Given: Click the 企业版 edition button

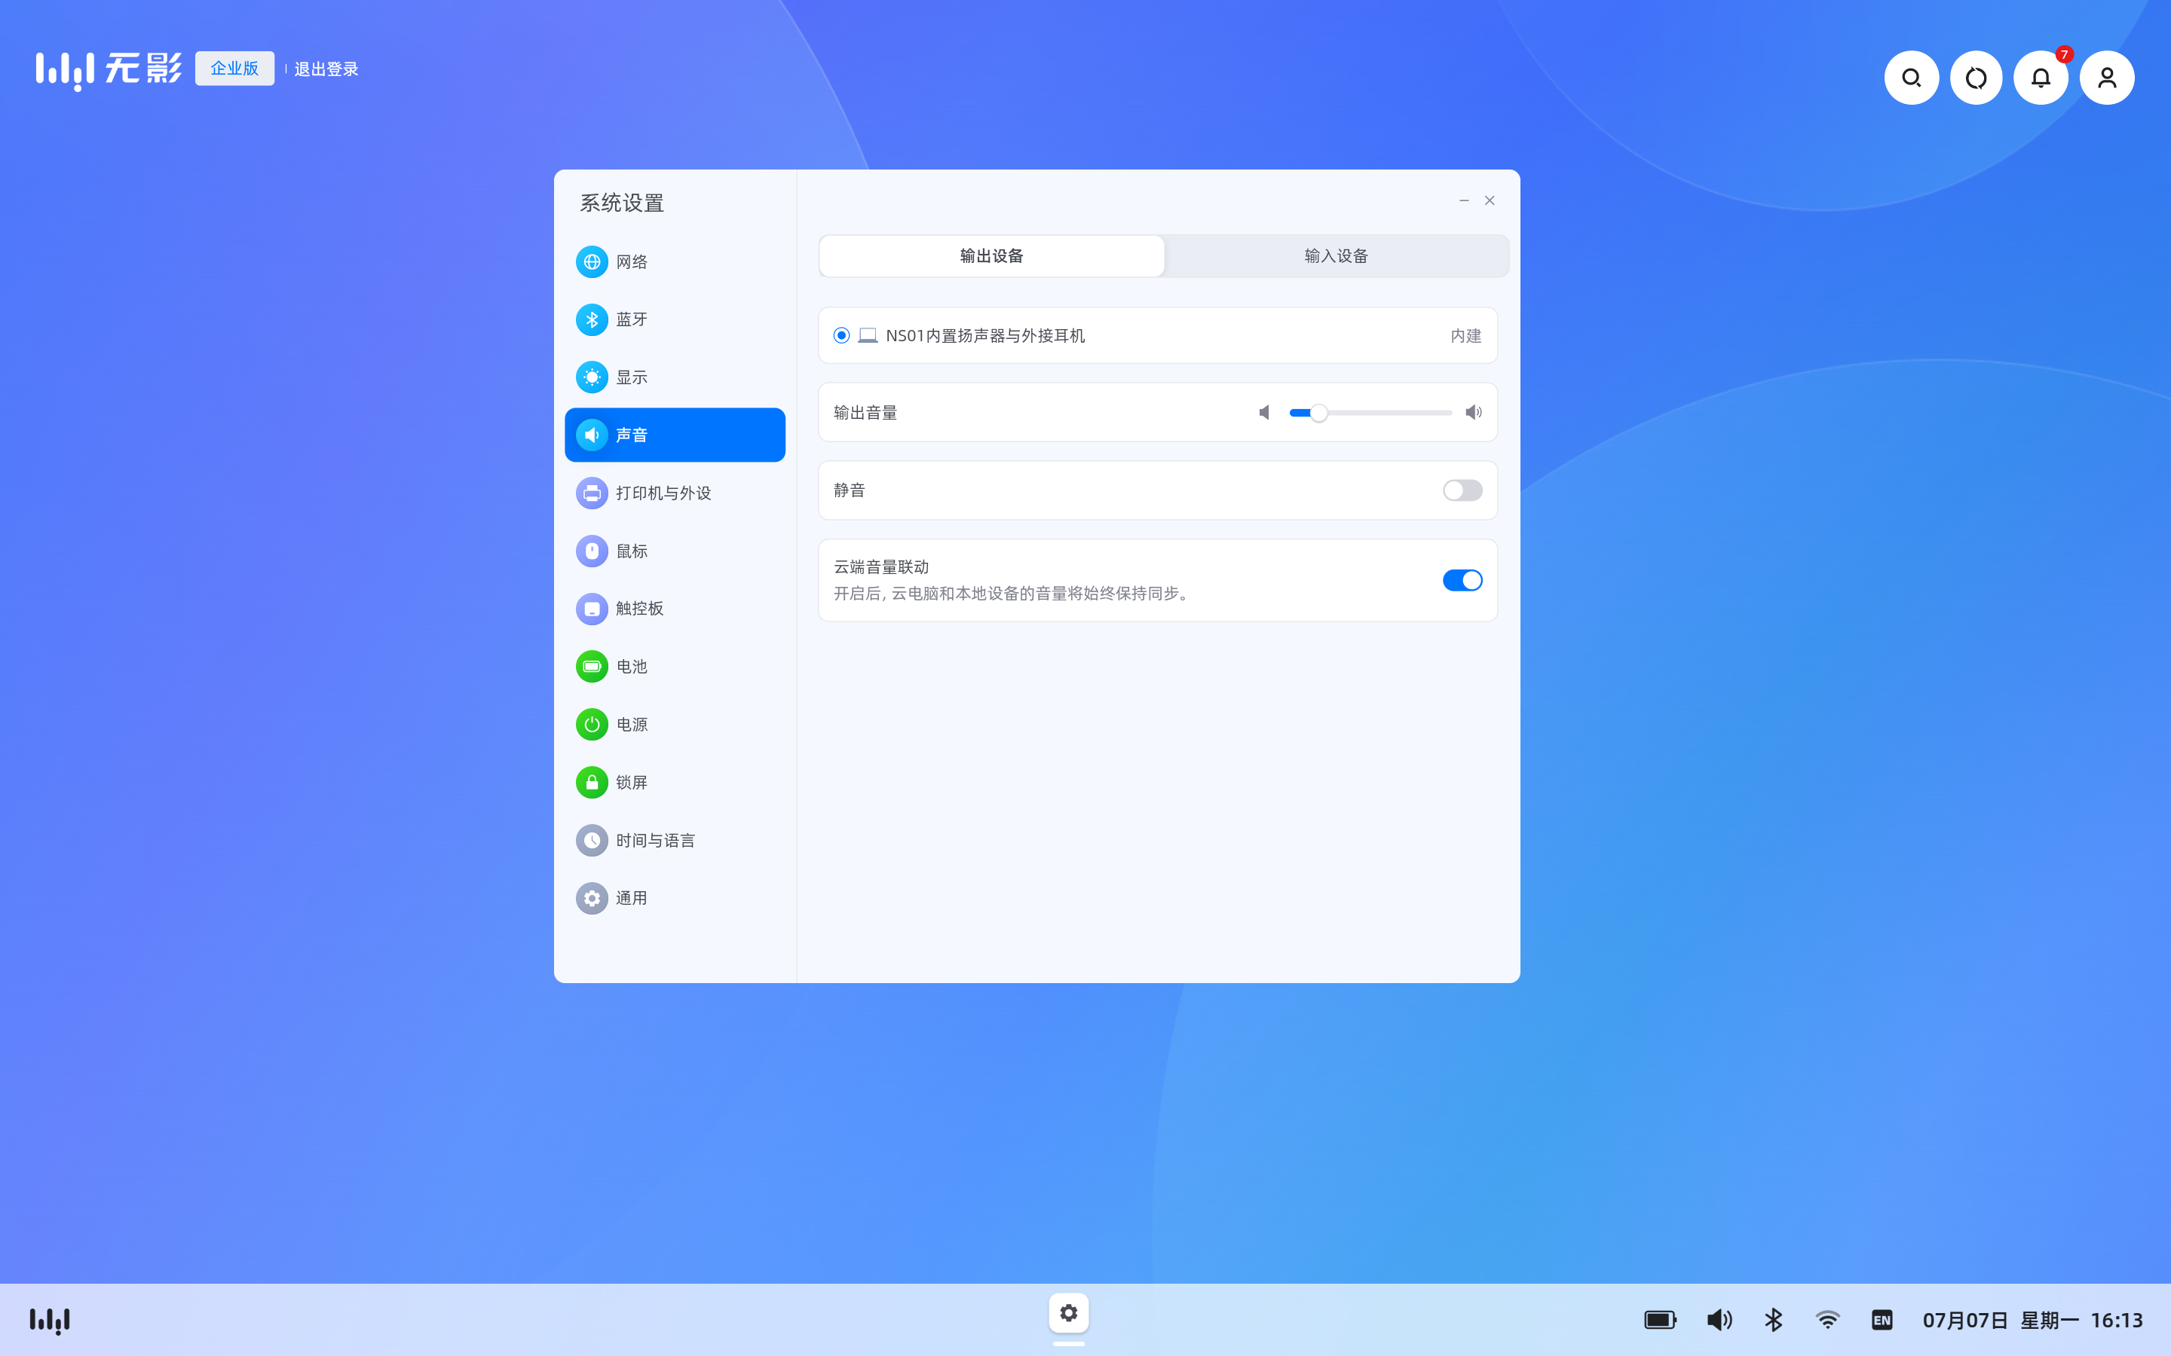Looking at the screenshot, I should pyautogui.click(x=234, y=68).
